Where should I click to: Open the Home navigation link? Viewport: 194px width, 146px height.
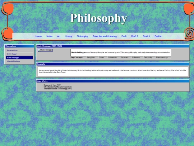[x=38, y=36]
